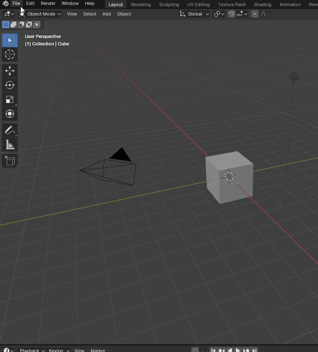
Task: Toggle the snap magnet button
Action: click(x=231, y=14)
